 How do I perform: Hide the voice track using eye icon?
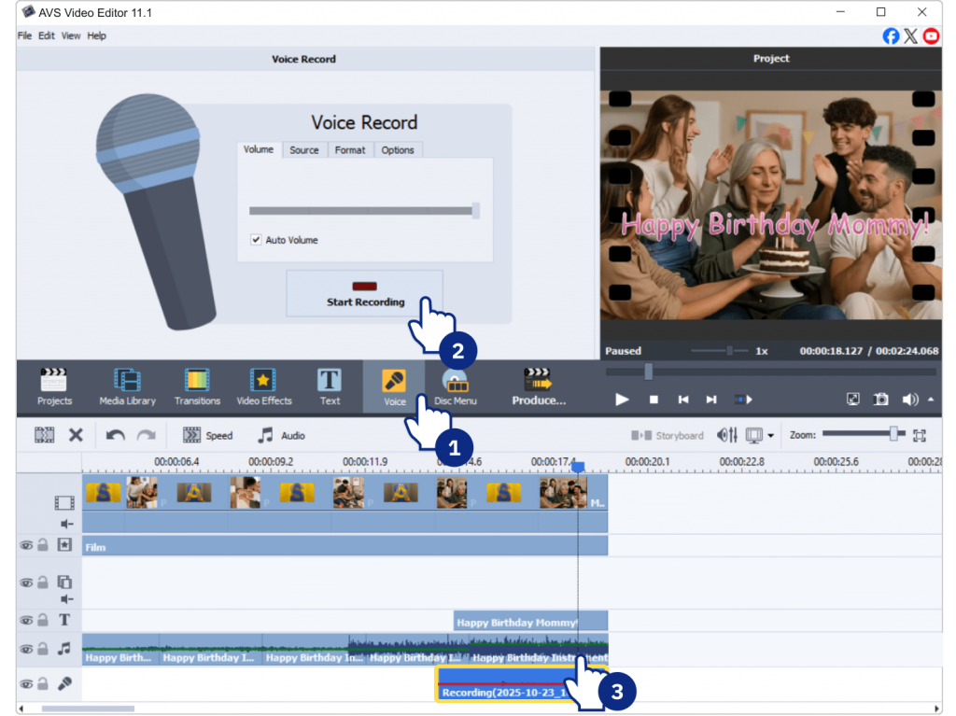tap(26, 683)
